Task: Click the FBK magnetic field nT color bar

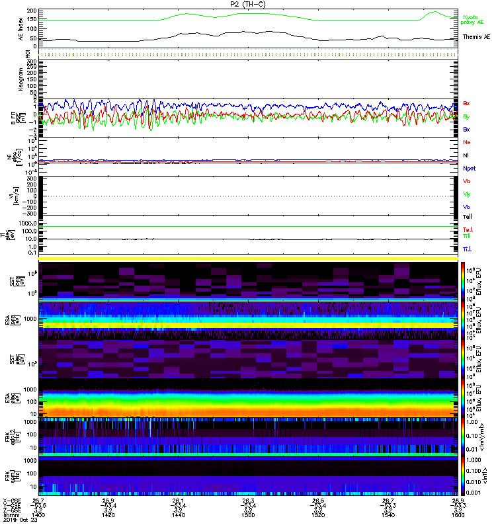Action: (463, 476)
